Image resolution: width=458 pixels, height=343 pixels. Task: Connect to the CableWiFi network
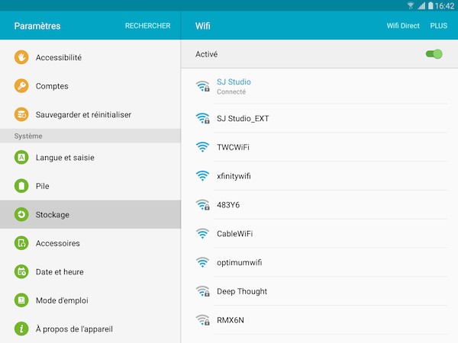320,234
